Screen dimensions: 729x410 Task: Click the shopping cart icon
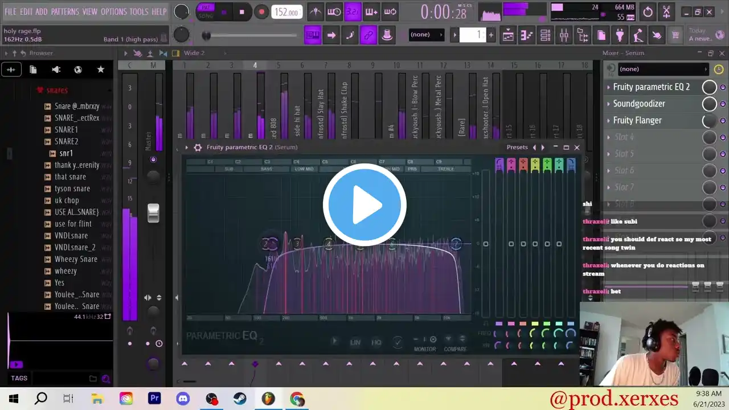click(675, 35)
